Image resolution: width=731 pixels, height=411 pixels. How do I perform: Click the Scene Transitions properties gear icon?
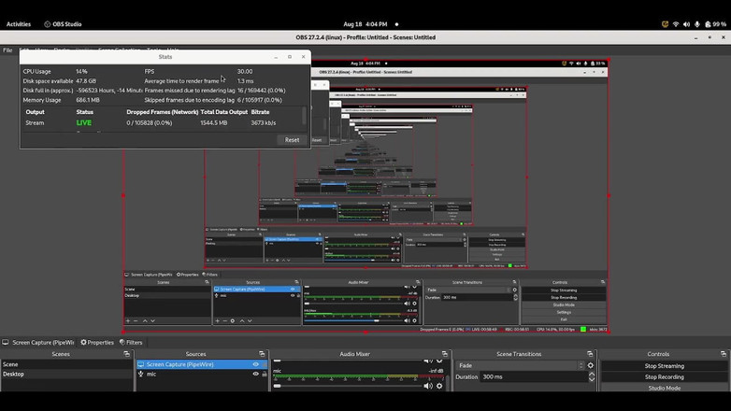coord(592,365)
